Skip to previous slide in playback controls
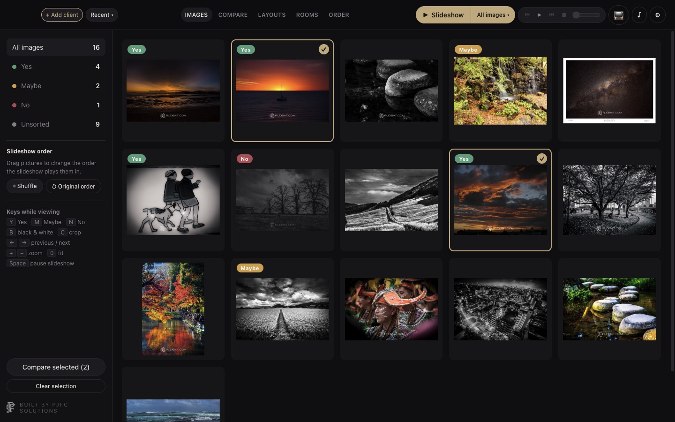The width and height of the screenshot is (675, 422). coord(527,15)
